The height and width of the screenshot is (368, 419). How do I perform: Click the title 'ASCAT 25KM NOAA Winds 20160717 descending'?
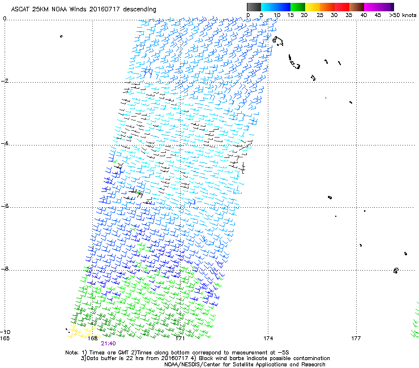(x=83, y=9)
